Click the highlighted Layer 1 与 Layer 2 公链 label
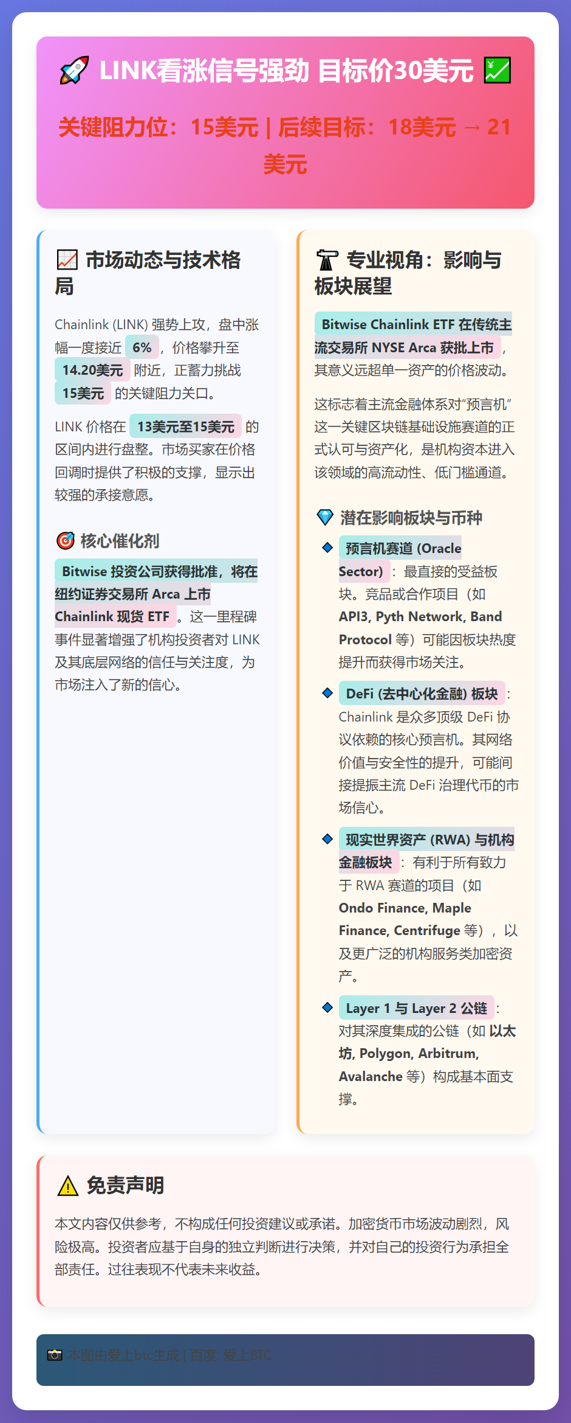The height and width of the screenshot is (1423, 571). click(x=416, y=1008)
